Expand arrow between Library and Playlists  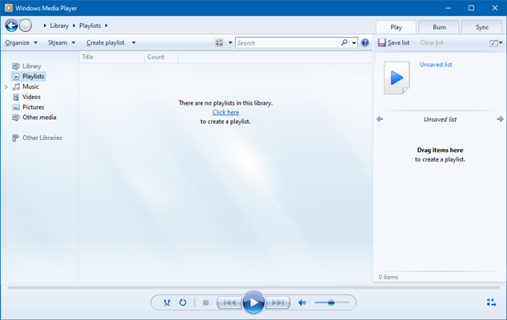coord(74,26)
